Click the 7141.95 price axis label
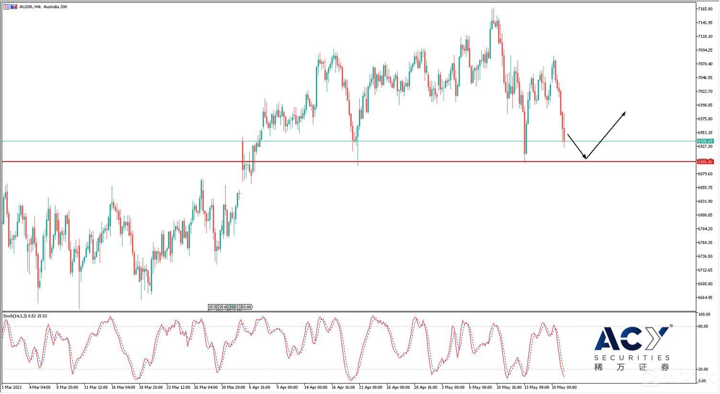720x394 pixels. point(705,23)
